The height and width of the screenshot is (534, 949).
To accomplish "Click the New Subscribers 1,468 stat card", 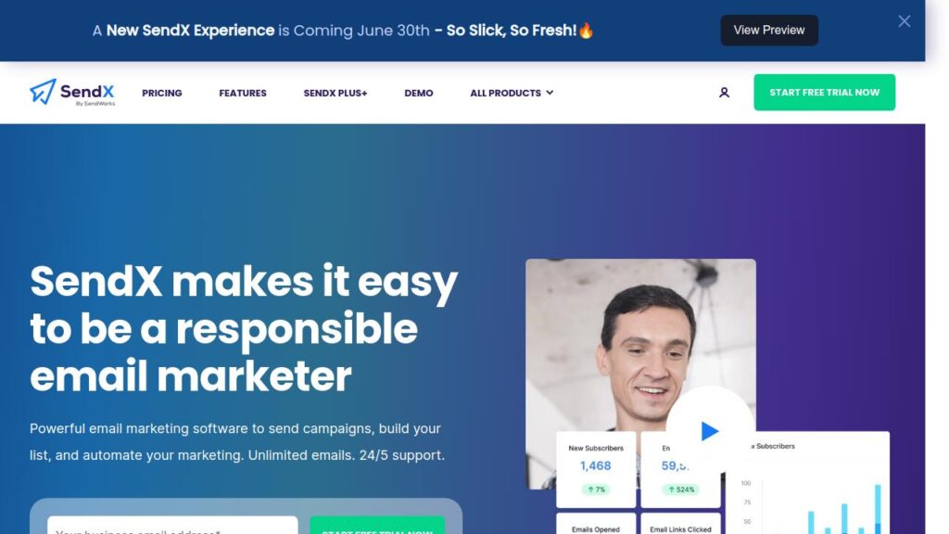I will (596, 469).
